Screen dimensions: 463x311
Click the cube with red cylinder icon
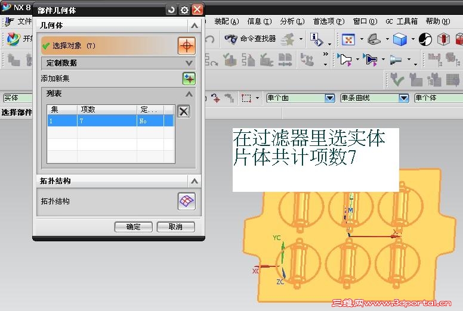tap(443, 39)
